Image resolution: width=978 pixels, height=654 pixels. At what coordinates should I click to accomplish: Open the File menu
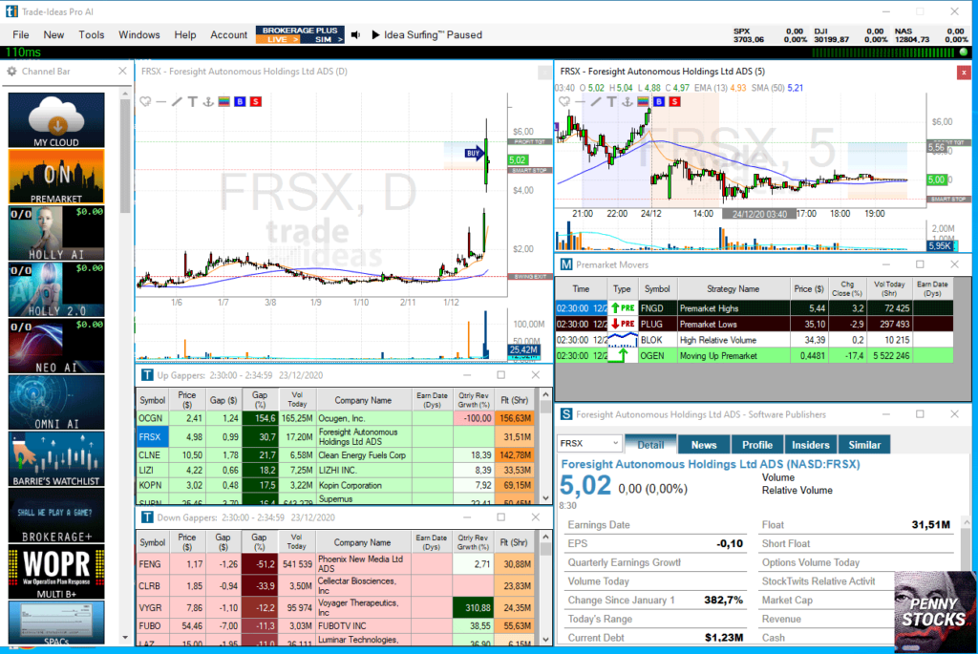21,35
